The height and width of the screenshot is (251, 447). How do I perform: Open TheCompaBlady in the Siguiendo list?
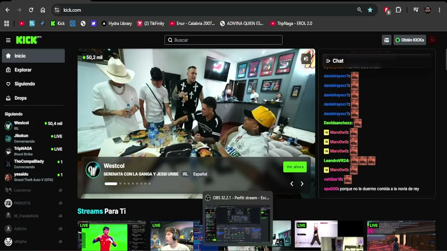tap(33, 164)
